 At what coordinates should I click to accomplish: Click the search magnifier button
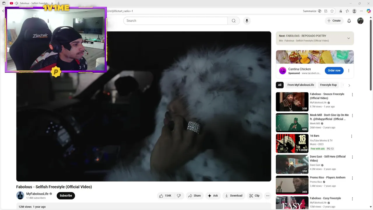coord(234,21)
